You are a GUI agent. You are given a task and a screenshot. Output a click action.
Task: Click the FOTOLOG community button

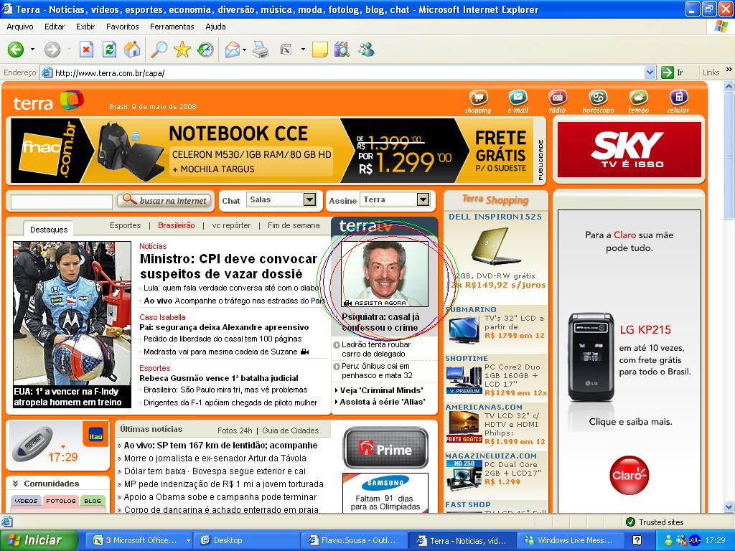click(61, 501)
